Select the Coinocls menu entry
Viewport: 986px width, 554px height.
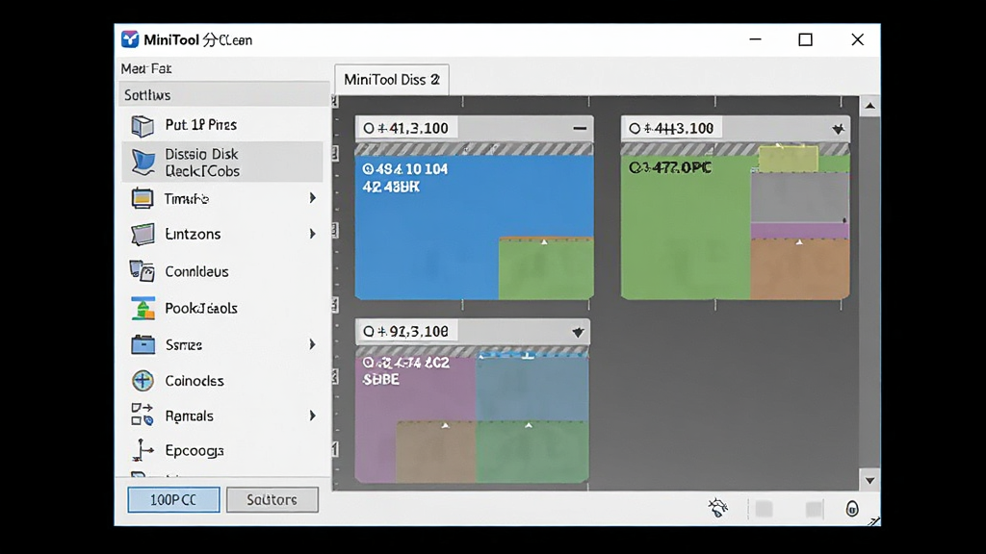(222, 381)
